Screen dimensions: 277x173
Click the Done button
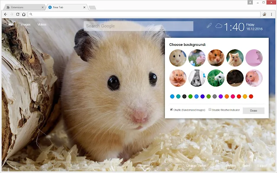pos(254,111)
